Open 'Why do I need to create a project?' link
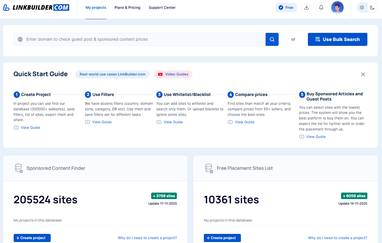 tap(147, 238)
